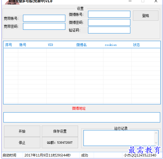The height and width of the screenshot is (159, 163).
Task: Focus the 验证码 captcha input field
Action: click(109, 30)
